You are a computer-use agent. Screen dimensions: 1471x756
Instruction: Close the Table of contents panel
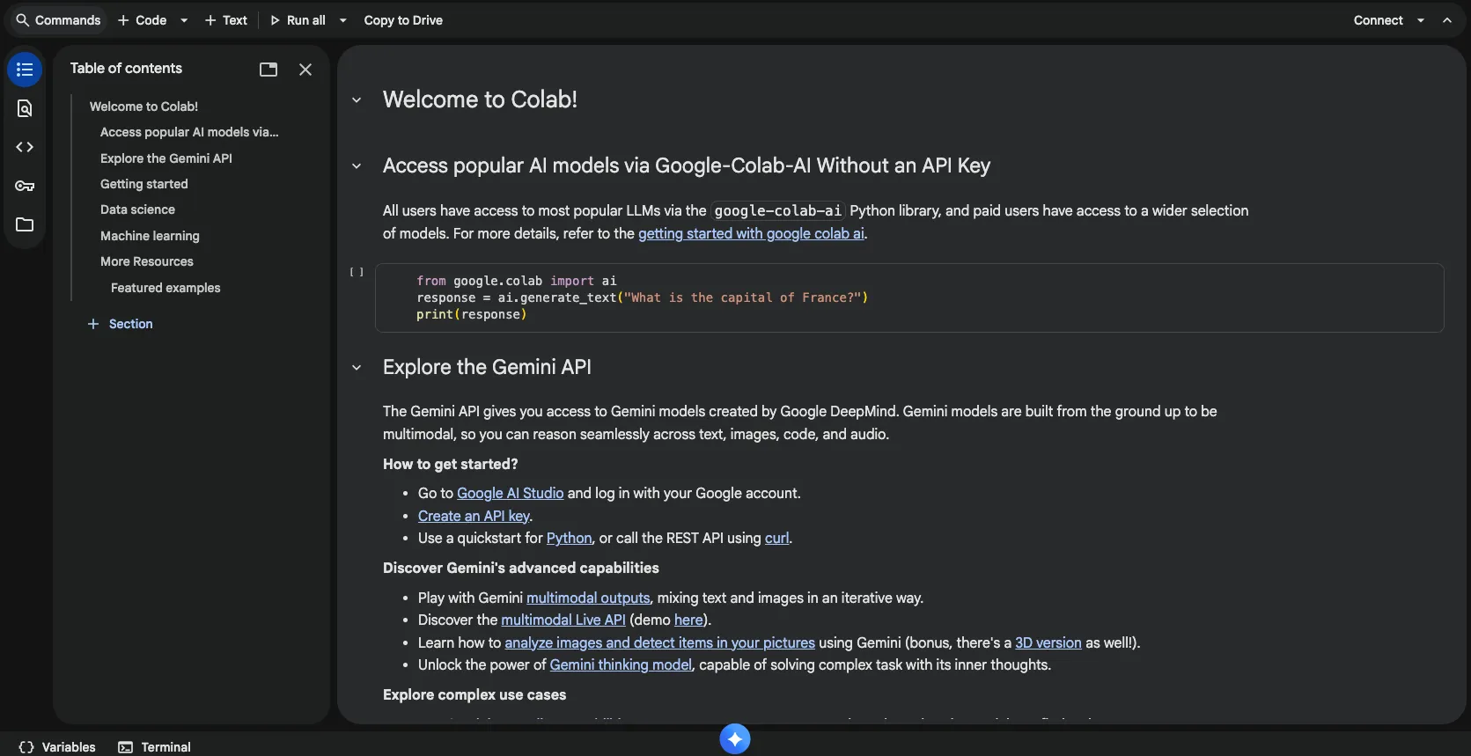[x=305, y=70]
